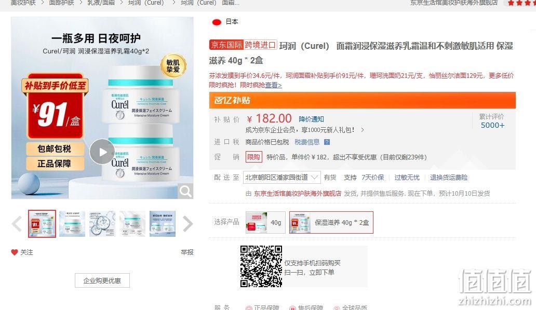The height and width of the screenshot is (310, 536).
Task: Open the 税费信息 link
Action: [307, 142]
